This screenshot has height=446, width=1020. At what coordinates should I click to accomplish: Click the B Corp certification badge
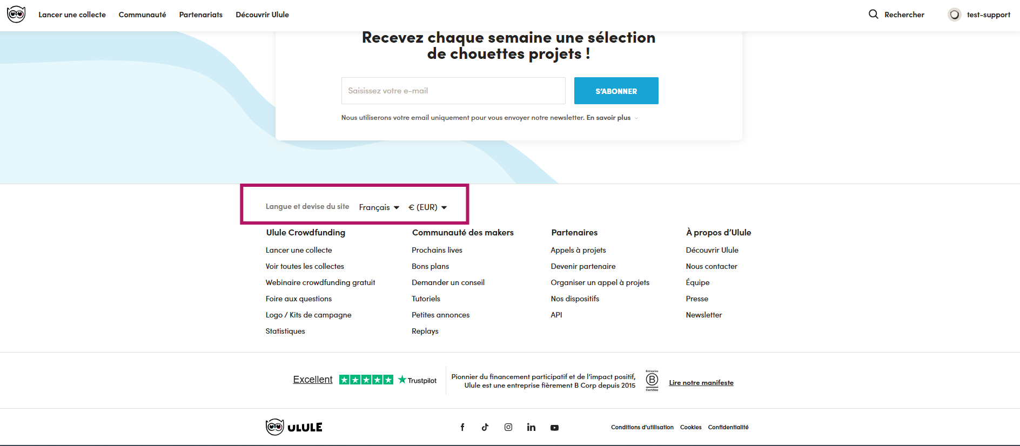(x=652, y=380)
